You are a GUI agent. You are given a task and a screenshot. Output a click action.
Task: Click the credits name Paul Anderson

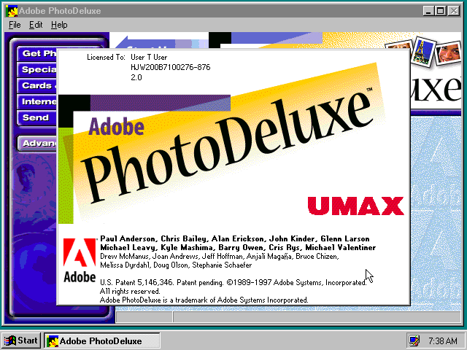[128, 238]
